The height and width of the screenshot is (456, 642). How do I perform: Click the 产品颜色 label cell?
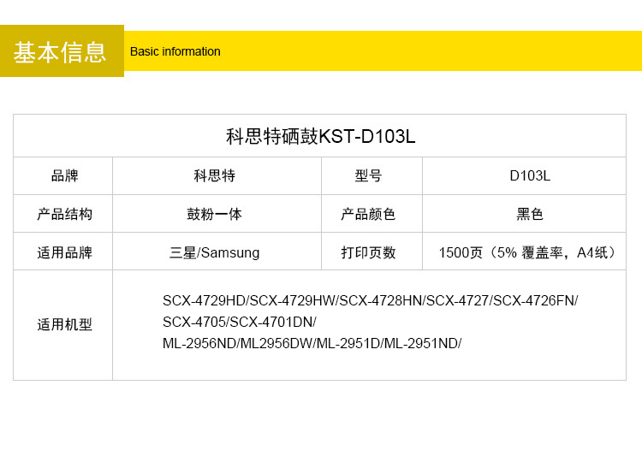pos(369,214)
